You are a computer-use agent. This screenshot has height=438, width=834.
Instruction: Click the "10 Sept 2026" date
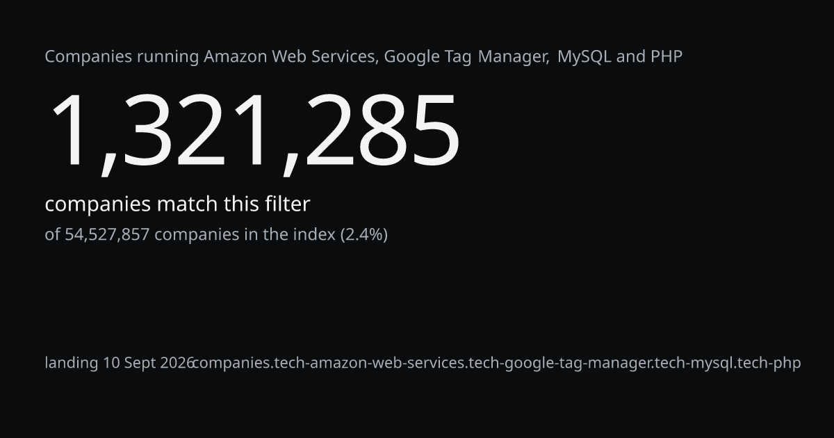pos(148,363)
